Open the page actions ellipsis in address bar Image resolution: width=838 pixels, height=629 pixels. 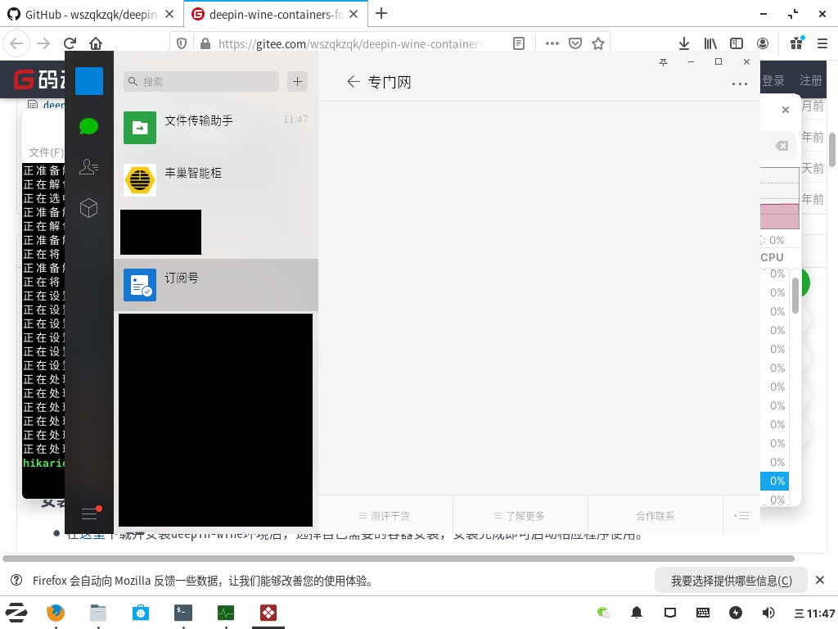[552, 43]
